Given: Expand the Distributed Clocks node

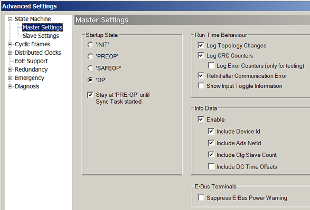Looking at the screenshot, I should tap(10, 53).
